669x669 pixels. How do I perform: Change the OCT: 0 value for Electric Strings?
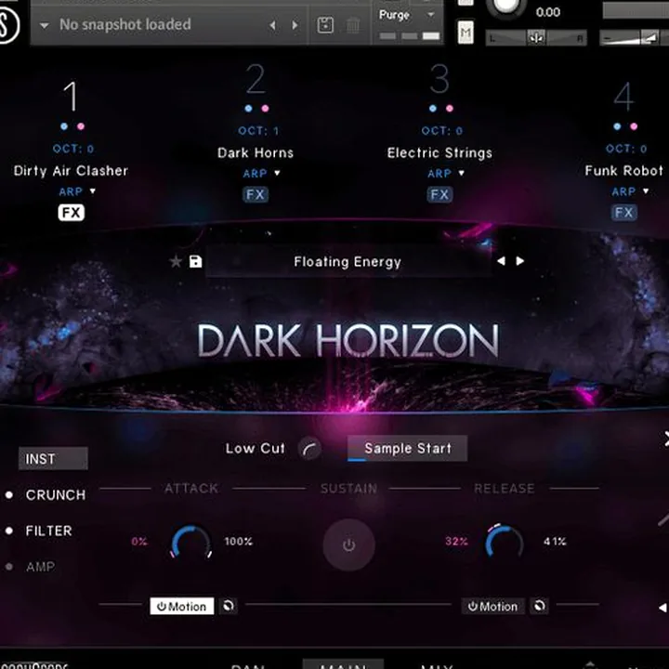click(x=442, y=131)
